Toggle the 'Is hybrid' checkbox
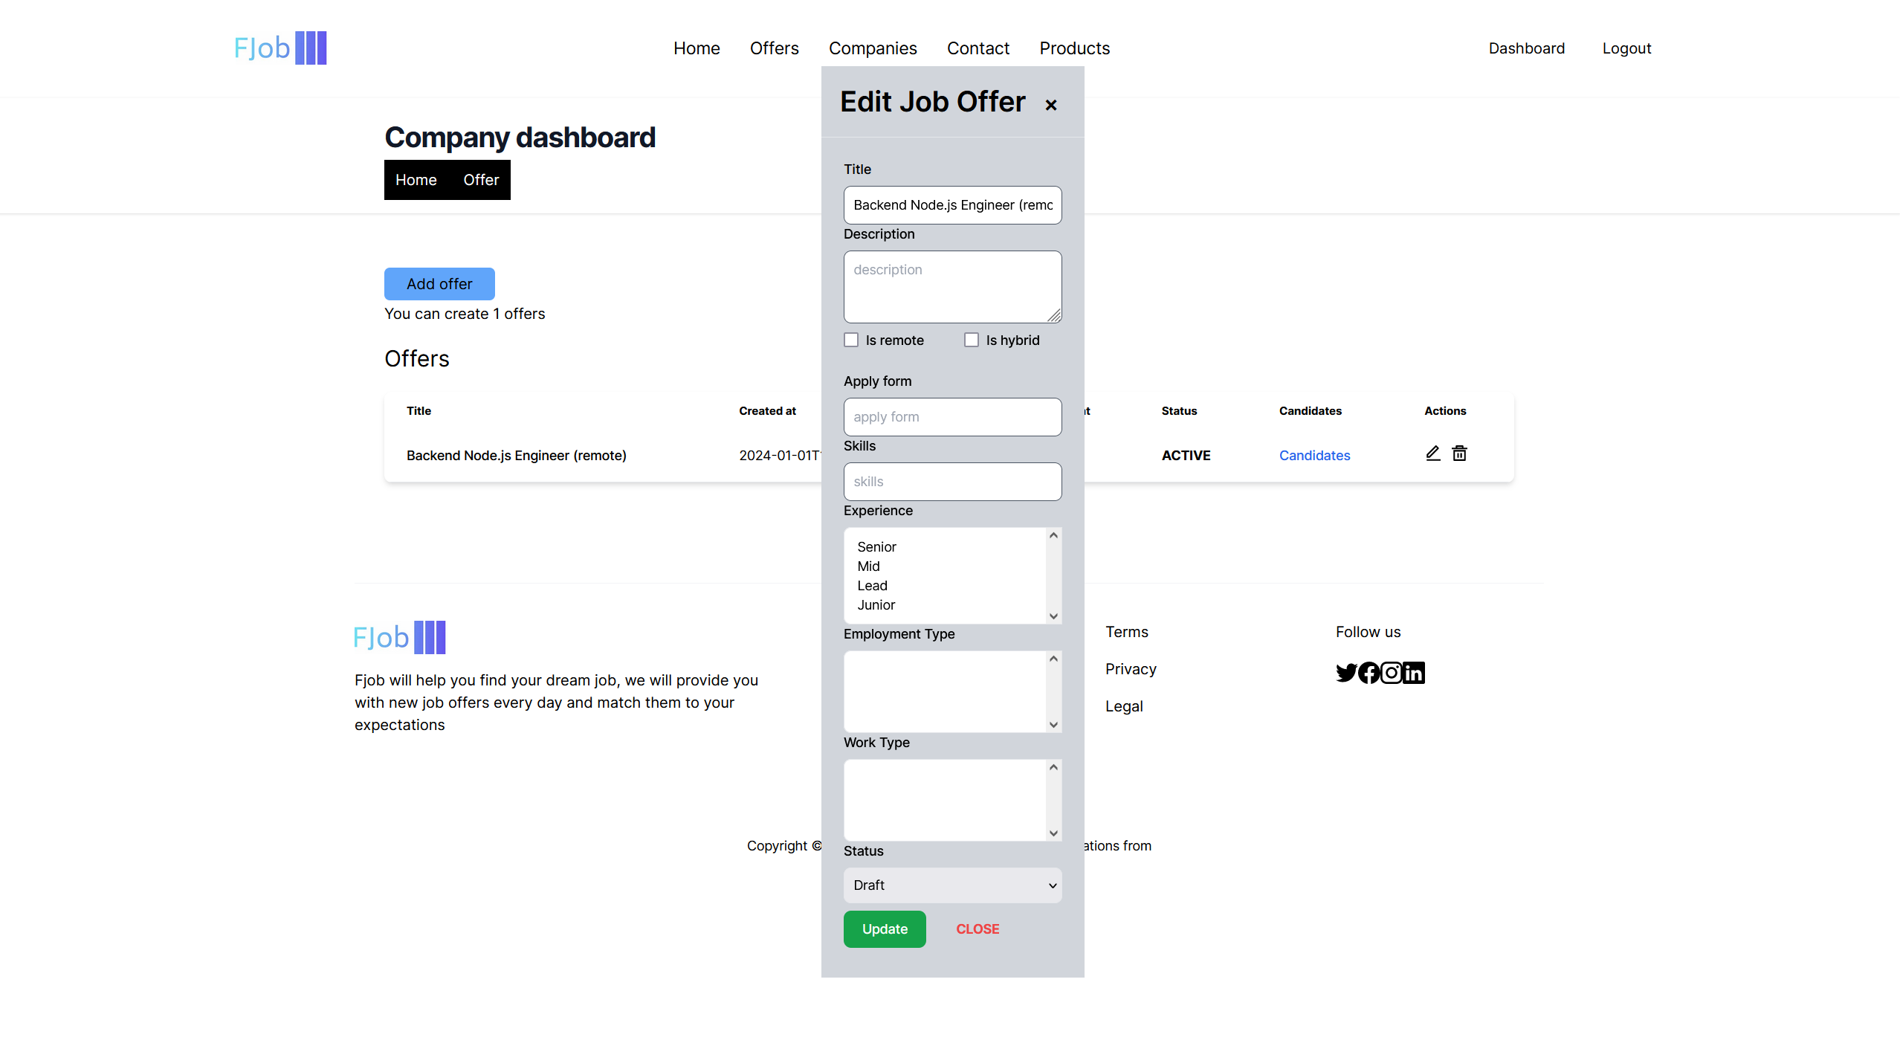The width and height of the screenshot is (1900, 1043). click(972, 339)
